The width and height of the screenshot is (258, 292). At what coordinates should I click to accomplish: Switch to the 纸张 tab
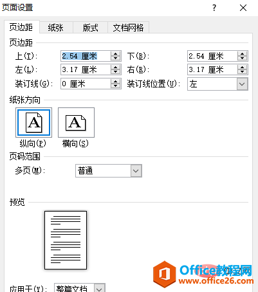56,28
